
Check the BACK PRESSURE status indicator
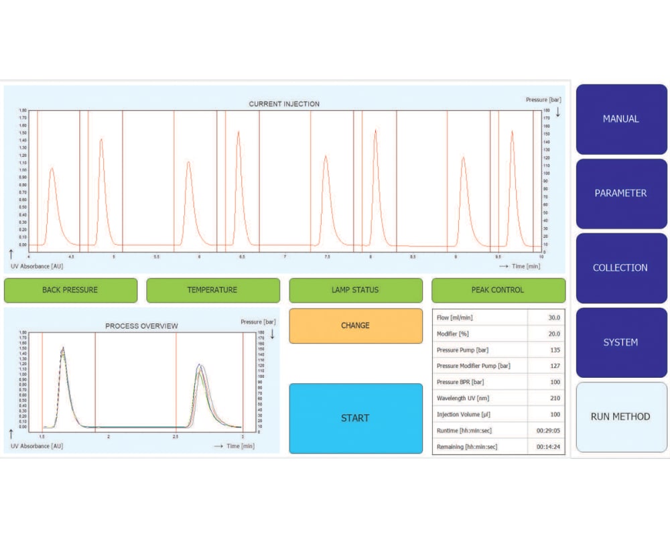click(70, 290)
